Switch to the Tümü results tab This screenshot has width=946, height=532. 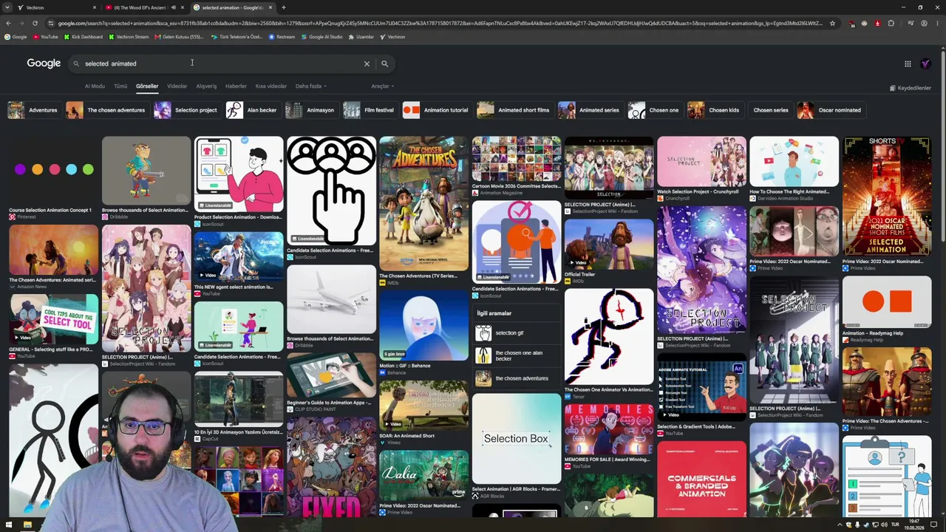click(120, 86)
